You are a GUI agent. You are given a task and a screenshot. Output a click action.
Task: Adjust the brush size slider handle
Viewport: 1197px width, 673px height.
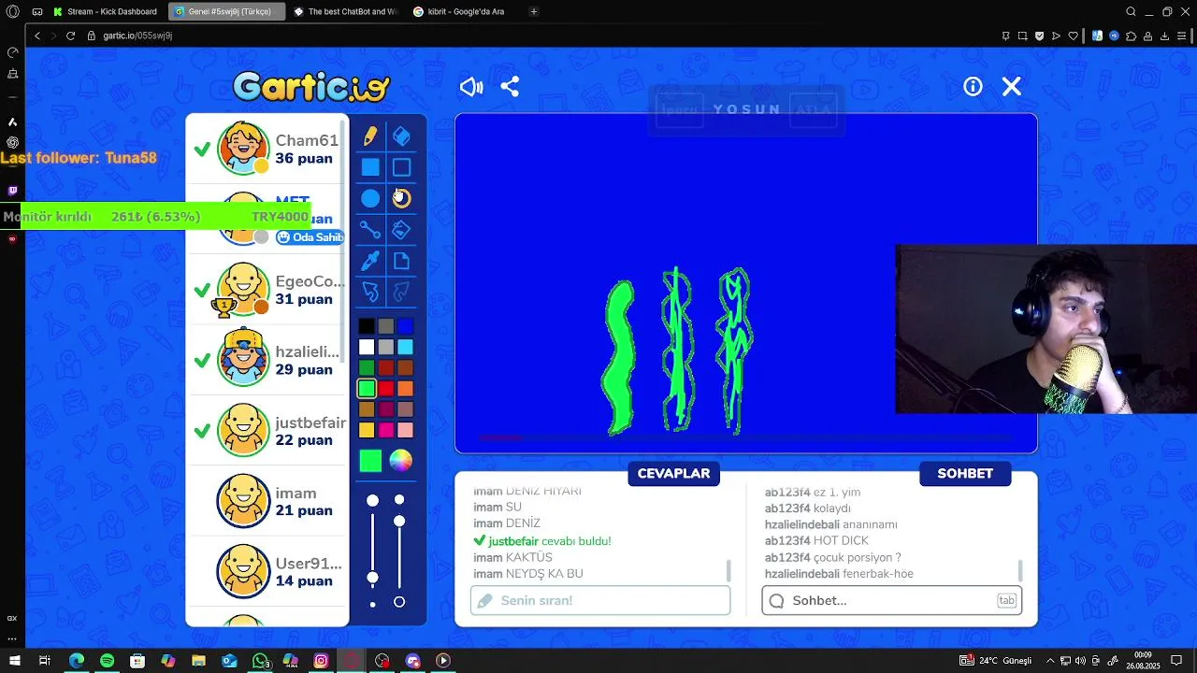(372, 579)
